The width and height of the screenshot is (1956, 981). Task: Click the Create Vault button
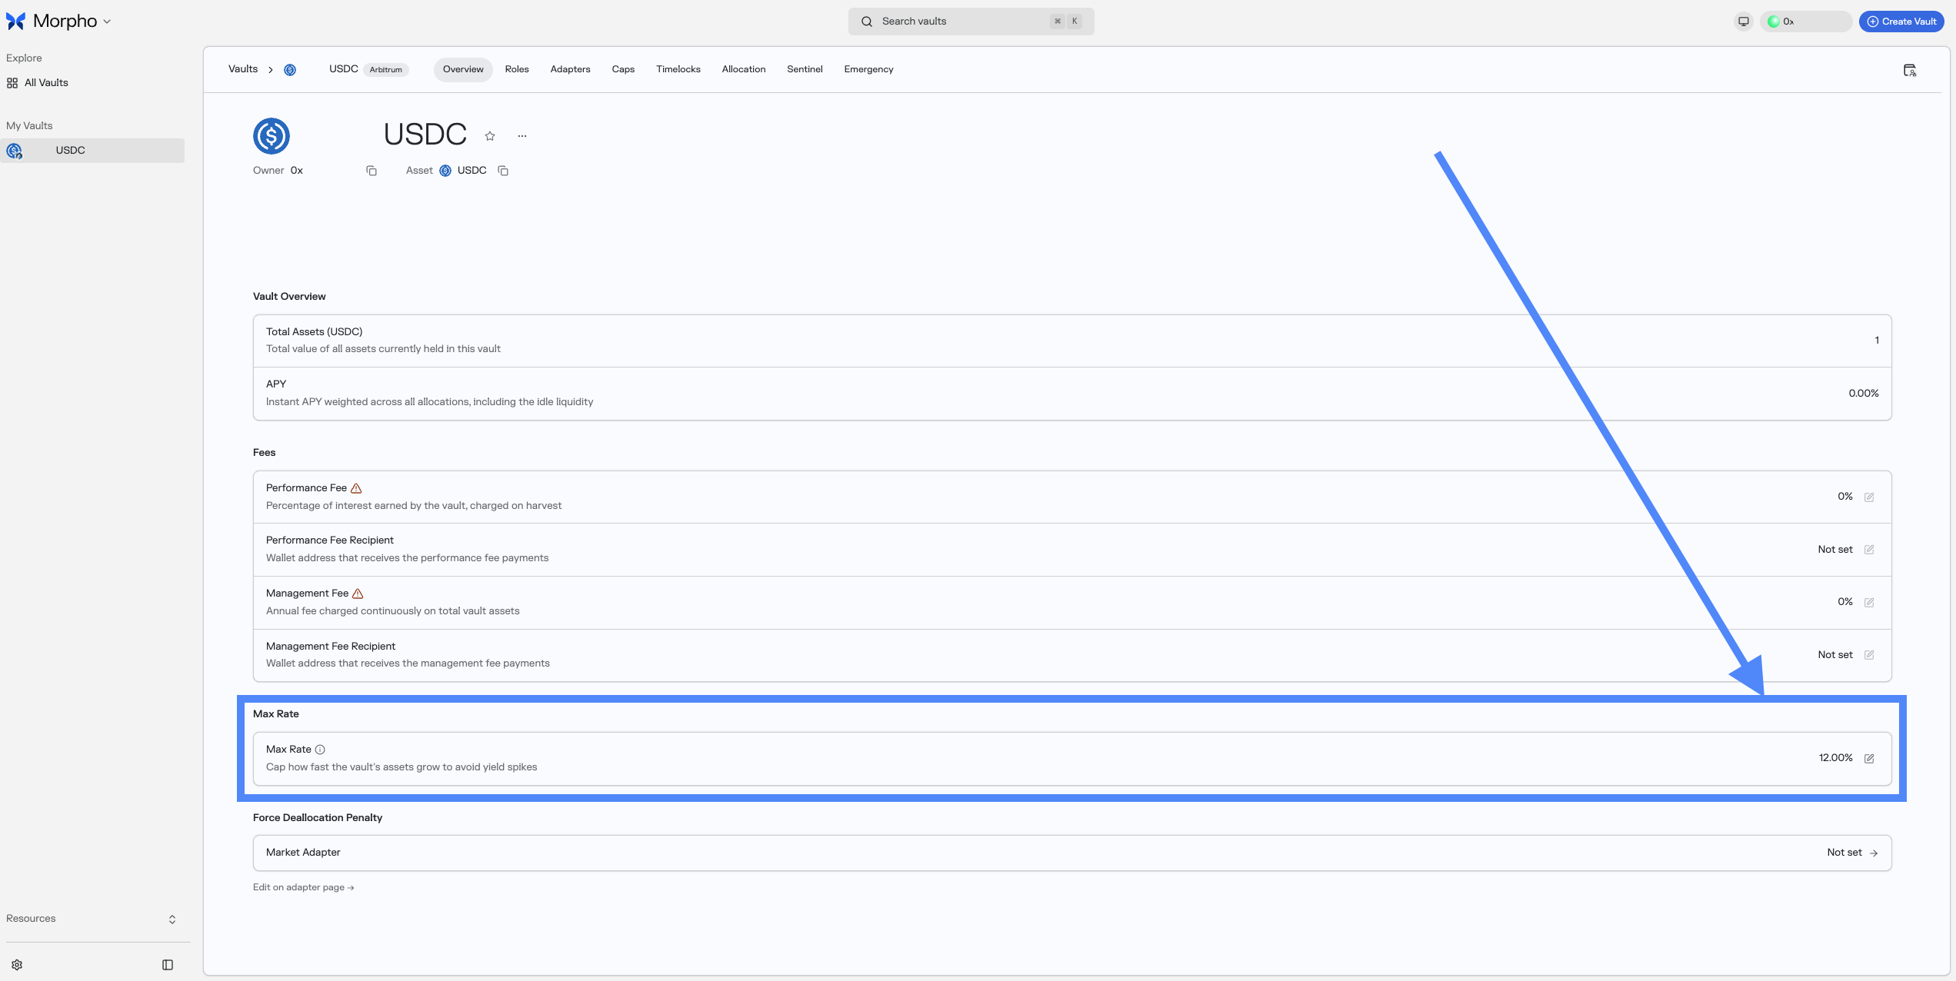point(1901,22)
